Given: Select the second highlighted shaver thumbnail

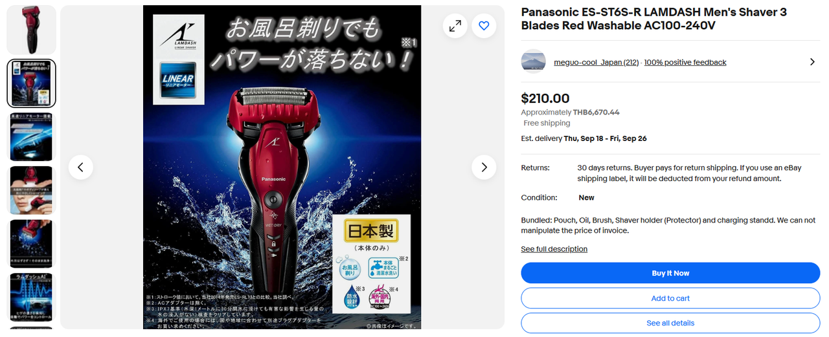Looking at the screenshot, I should [x=32, y=83].
